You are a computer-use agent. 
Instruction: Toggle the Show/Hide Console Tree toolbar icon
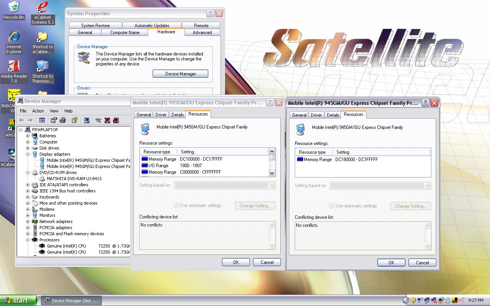(x=42, y=120)
